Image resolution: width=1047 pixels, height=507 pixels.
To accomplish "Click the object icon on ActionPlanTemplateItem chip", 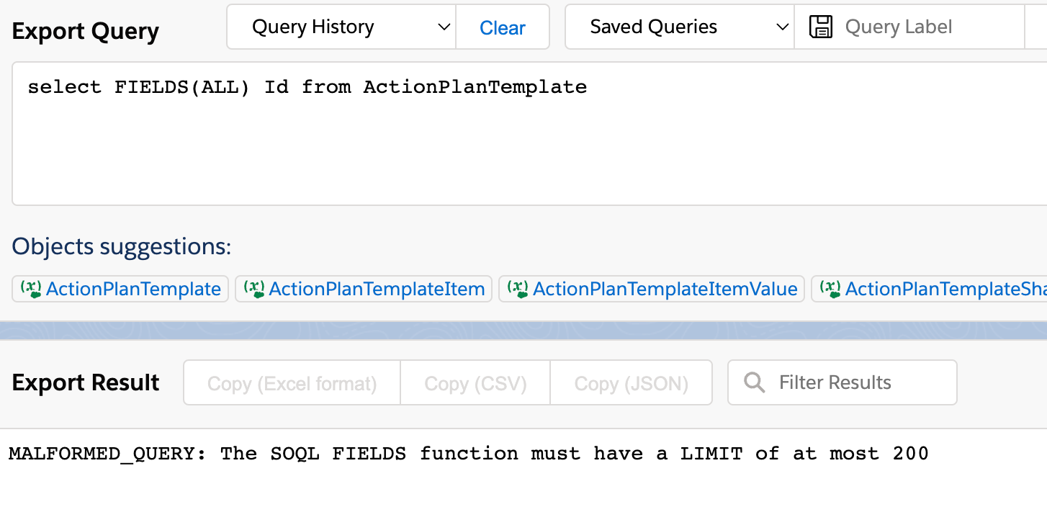I will tap(253, 289).
